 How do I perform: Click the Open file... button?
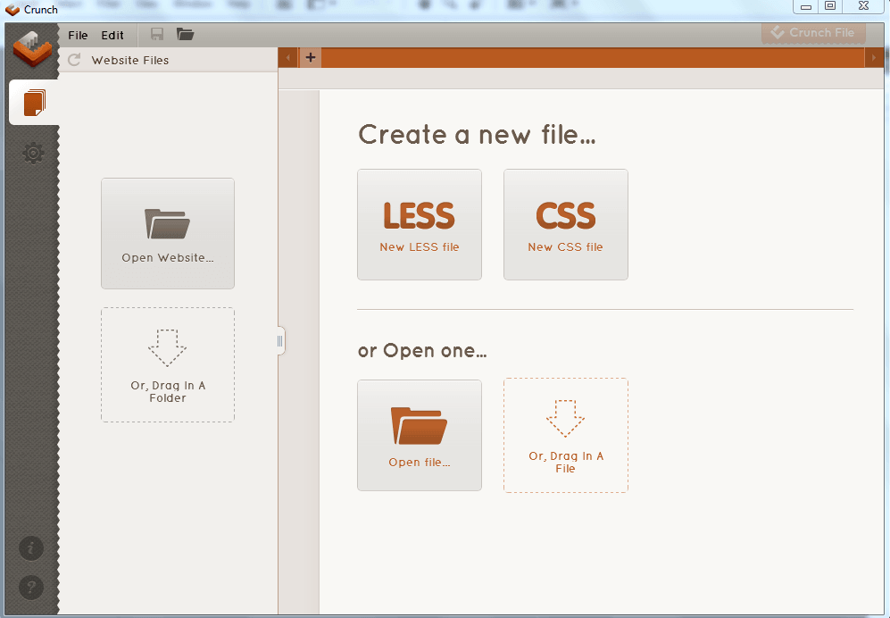pos(419,435)
